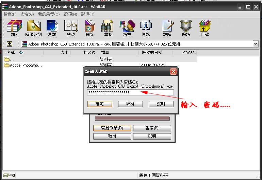The image size is (262, 180).
Task: Click 暫停(P) button in progress dialog
Action: (152, 128)
